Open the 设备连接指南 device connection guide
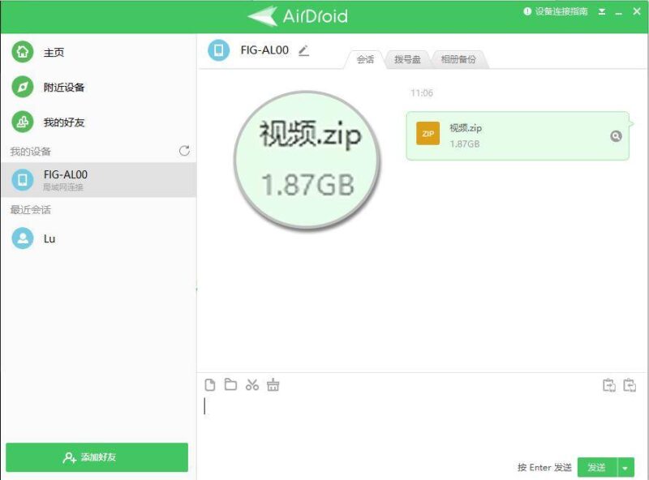Image resolution: width=649 pixels, height=480 pixels. click(561, 11)
